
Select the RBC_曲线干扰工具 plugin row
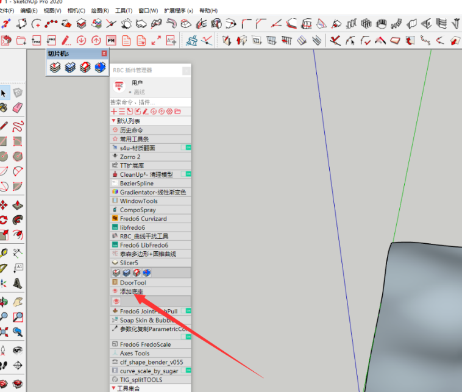151,236
